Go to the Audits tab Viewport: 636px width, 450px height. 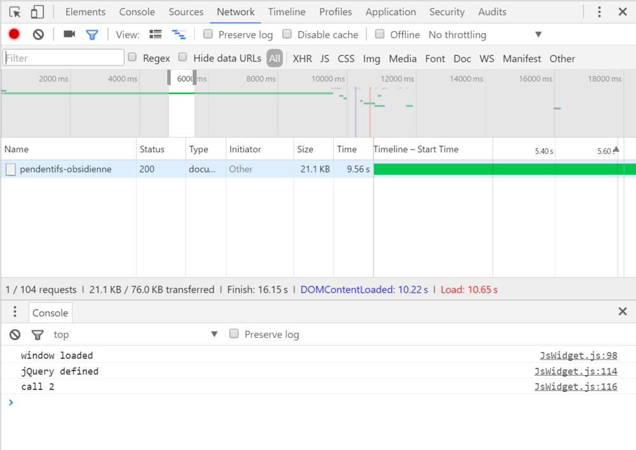(x=492, y=12)
